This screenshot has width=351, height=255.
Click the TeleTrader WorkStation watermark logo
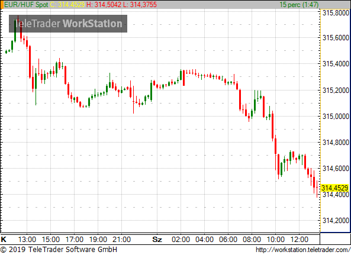[x=68, y=24]
